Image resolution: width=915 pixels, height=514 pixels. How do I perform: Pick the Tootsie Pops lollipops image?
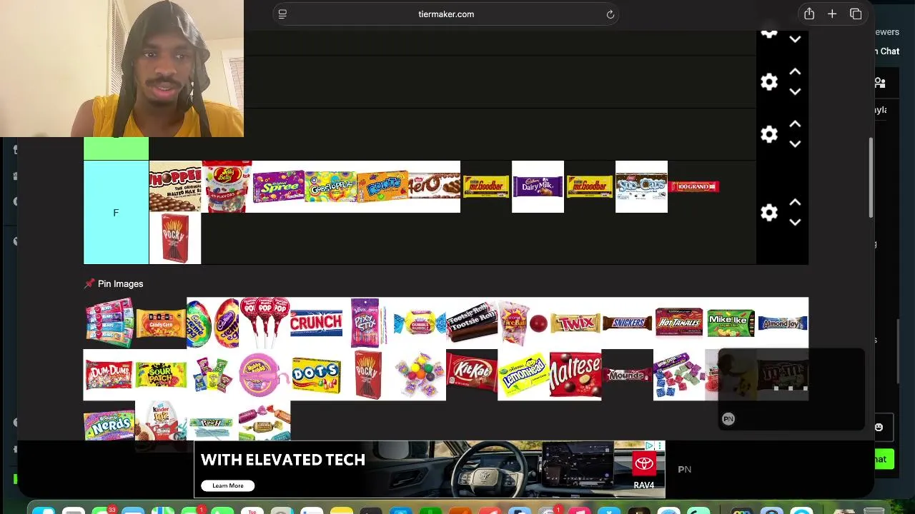tap(264, 323)
